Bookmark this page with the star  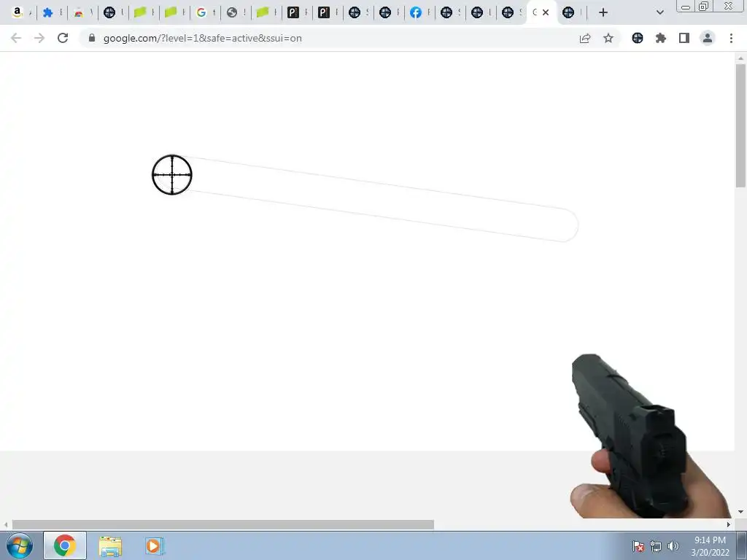tap(608, 38)
